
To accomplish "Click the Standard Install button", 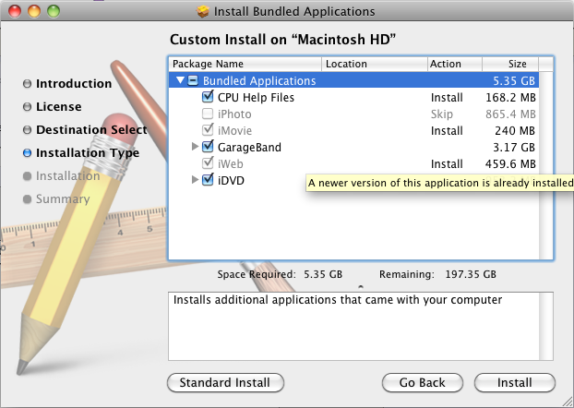I will (x=225, y=383).
